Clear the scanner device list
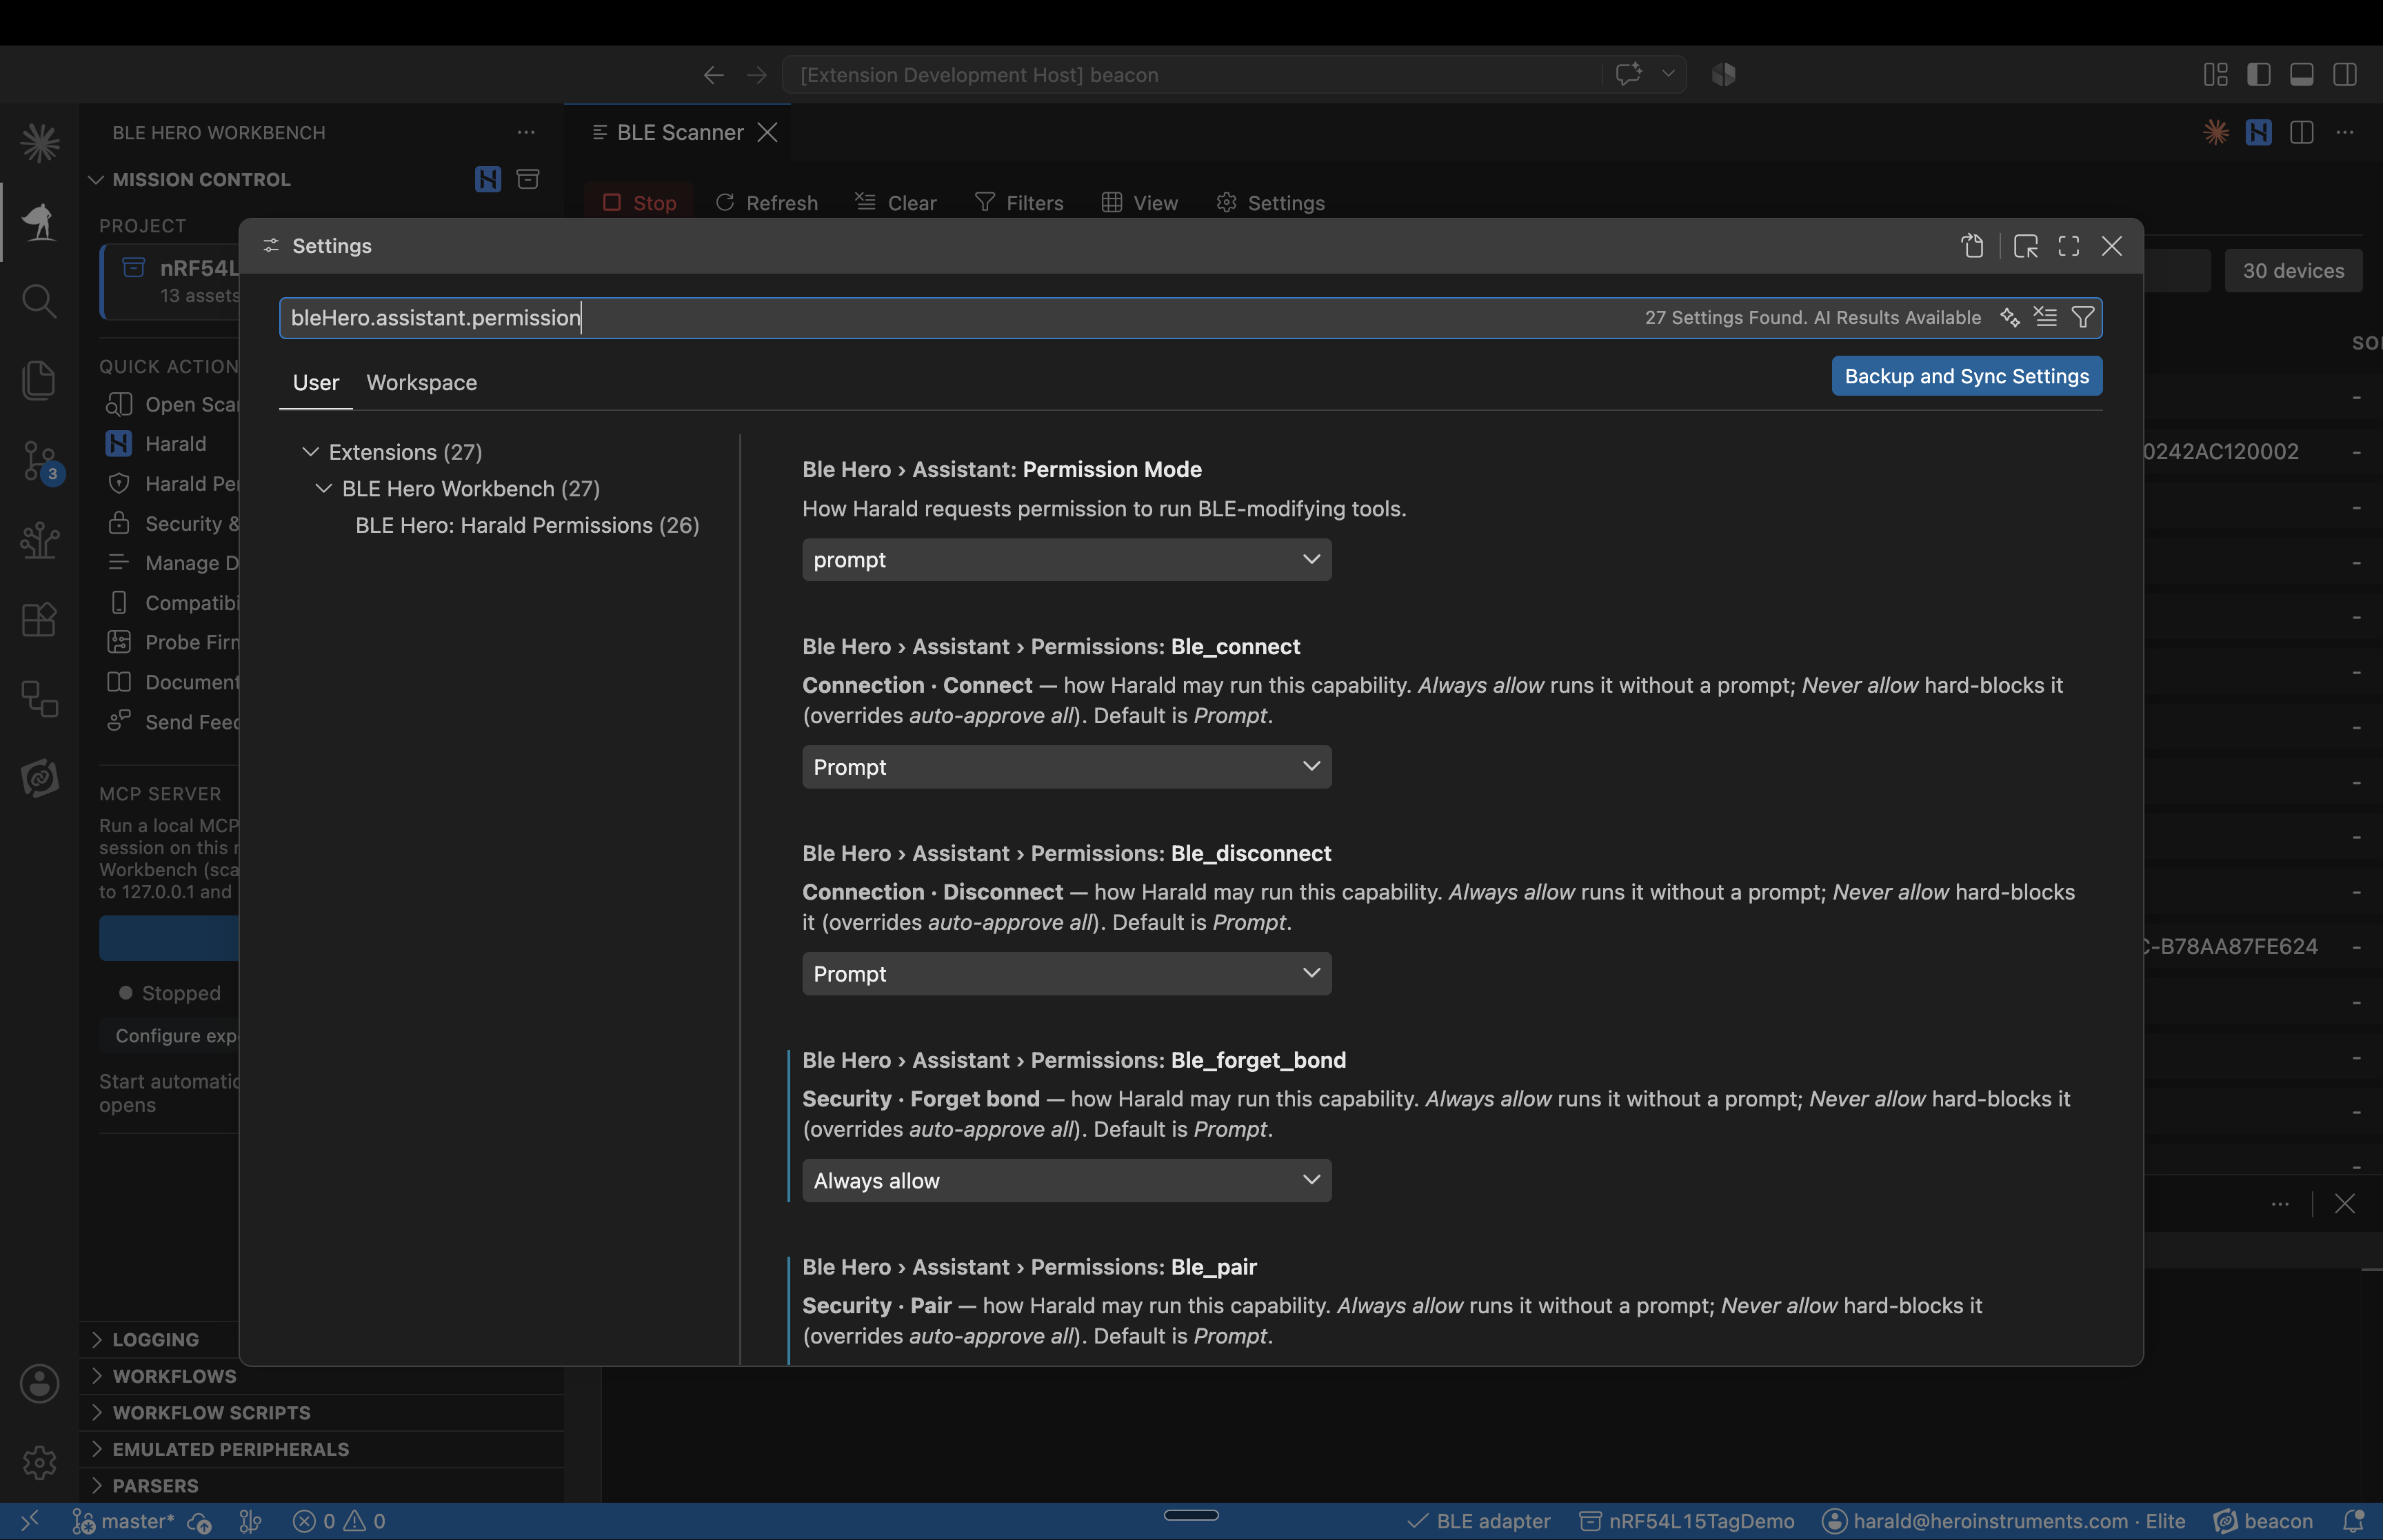2383x1540 pixels. click(x=896, y=203)
